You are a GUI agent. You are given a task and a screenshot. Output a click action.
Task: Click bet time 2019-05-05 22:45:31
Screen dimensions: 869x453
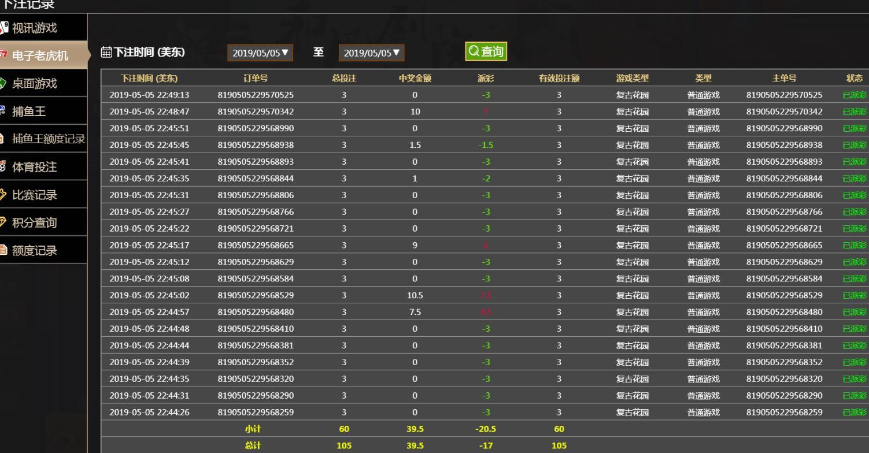(149, 195)
